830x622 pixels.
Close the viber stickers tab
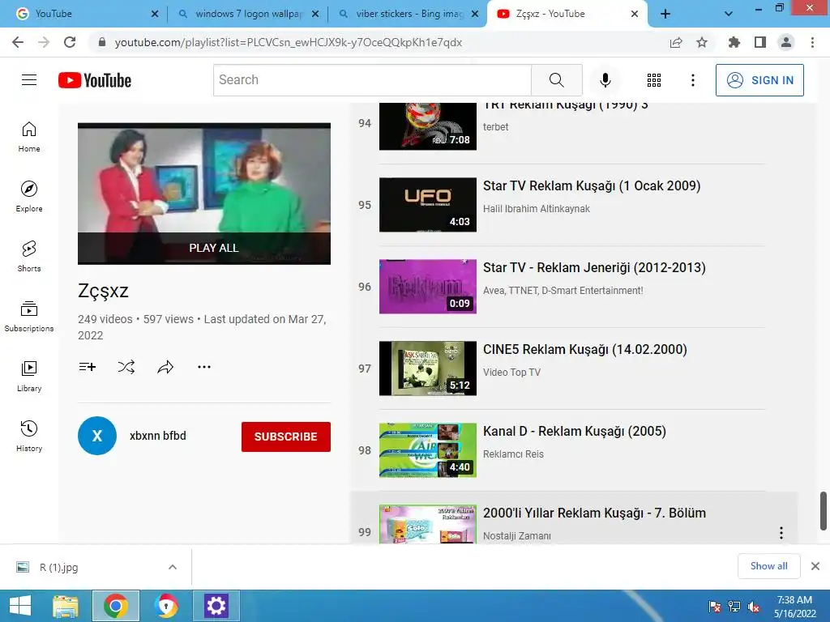tap(475, 14)
